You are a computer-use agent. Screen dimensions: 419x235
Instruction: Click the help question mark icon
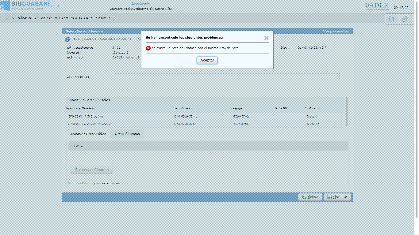click(114, 18)
